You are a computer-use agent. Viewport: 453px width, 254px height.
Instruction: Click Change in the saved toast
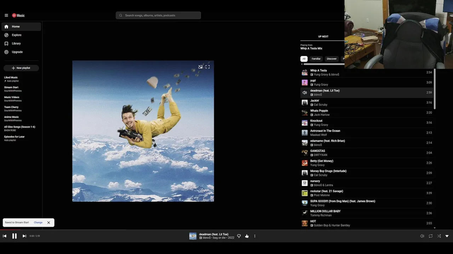[x=38, y=223]
